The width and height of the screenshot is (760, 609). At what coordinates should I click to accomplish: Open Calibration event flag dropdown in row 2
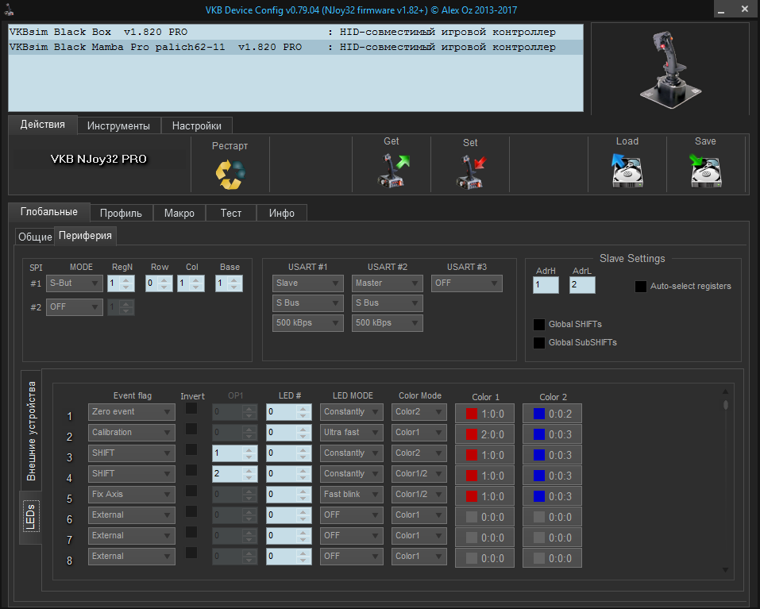[x=131, y=433]
